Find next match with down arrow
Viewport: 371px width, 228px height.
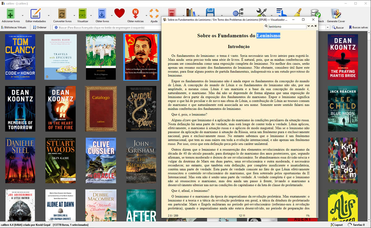click(309, 26)
